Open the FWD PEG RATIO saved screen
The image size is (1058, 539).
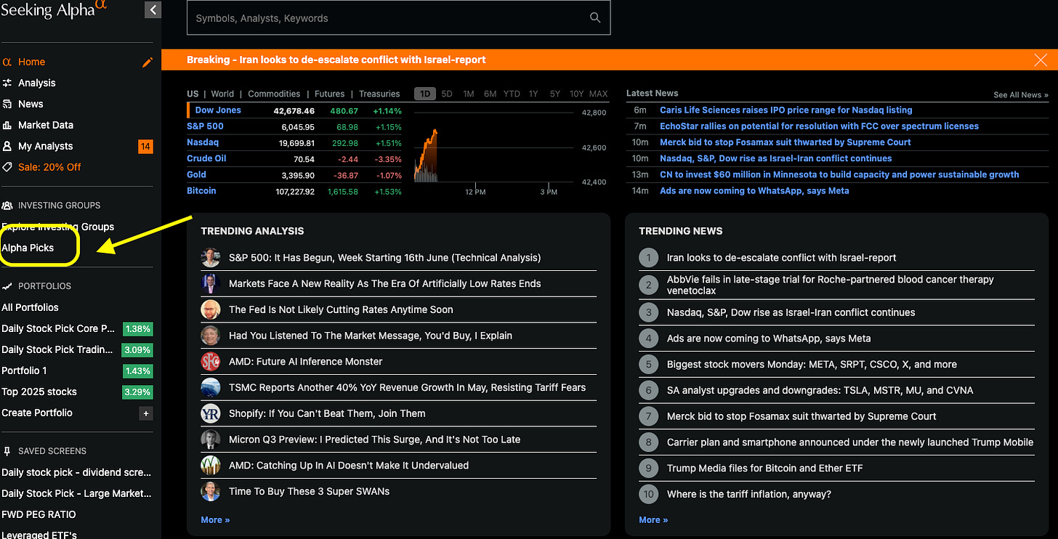[x=39, y=514]
